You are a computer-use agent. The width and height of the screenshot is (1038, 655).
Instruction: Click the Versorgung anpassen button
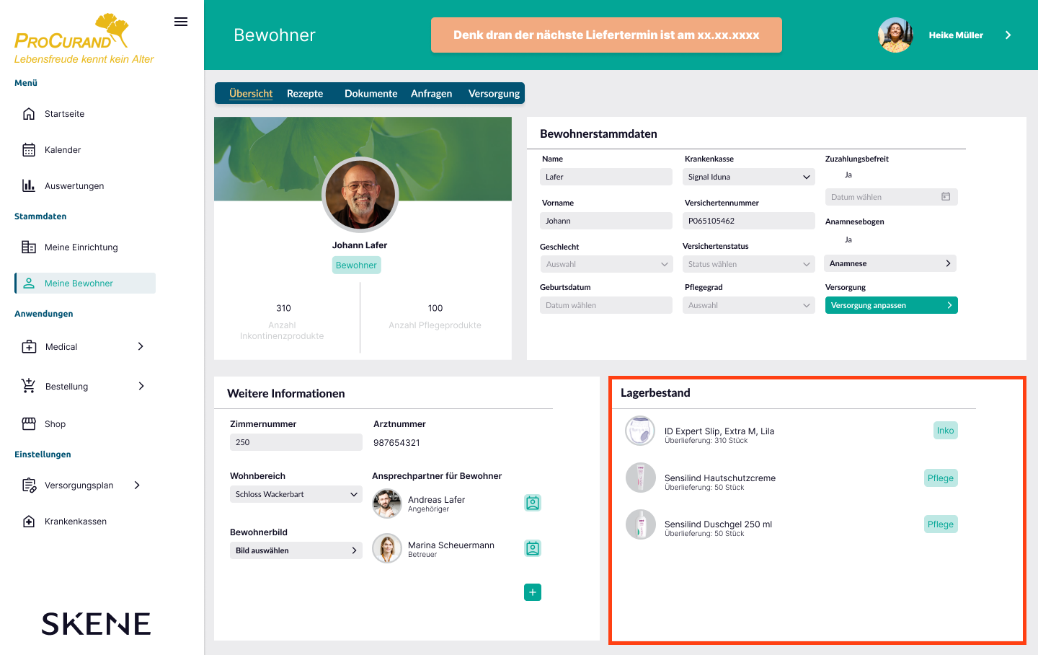tap(891, 305)
